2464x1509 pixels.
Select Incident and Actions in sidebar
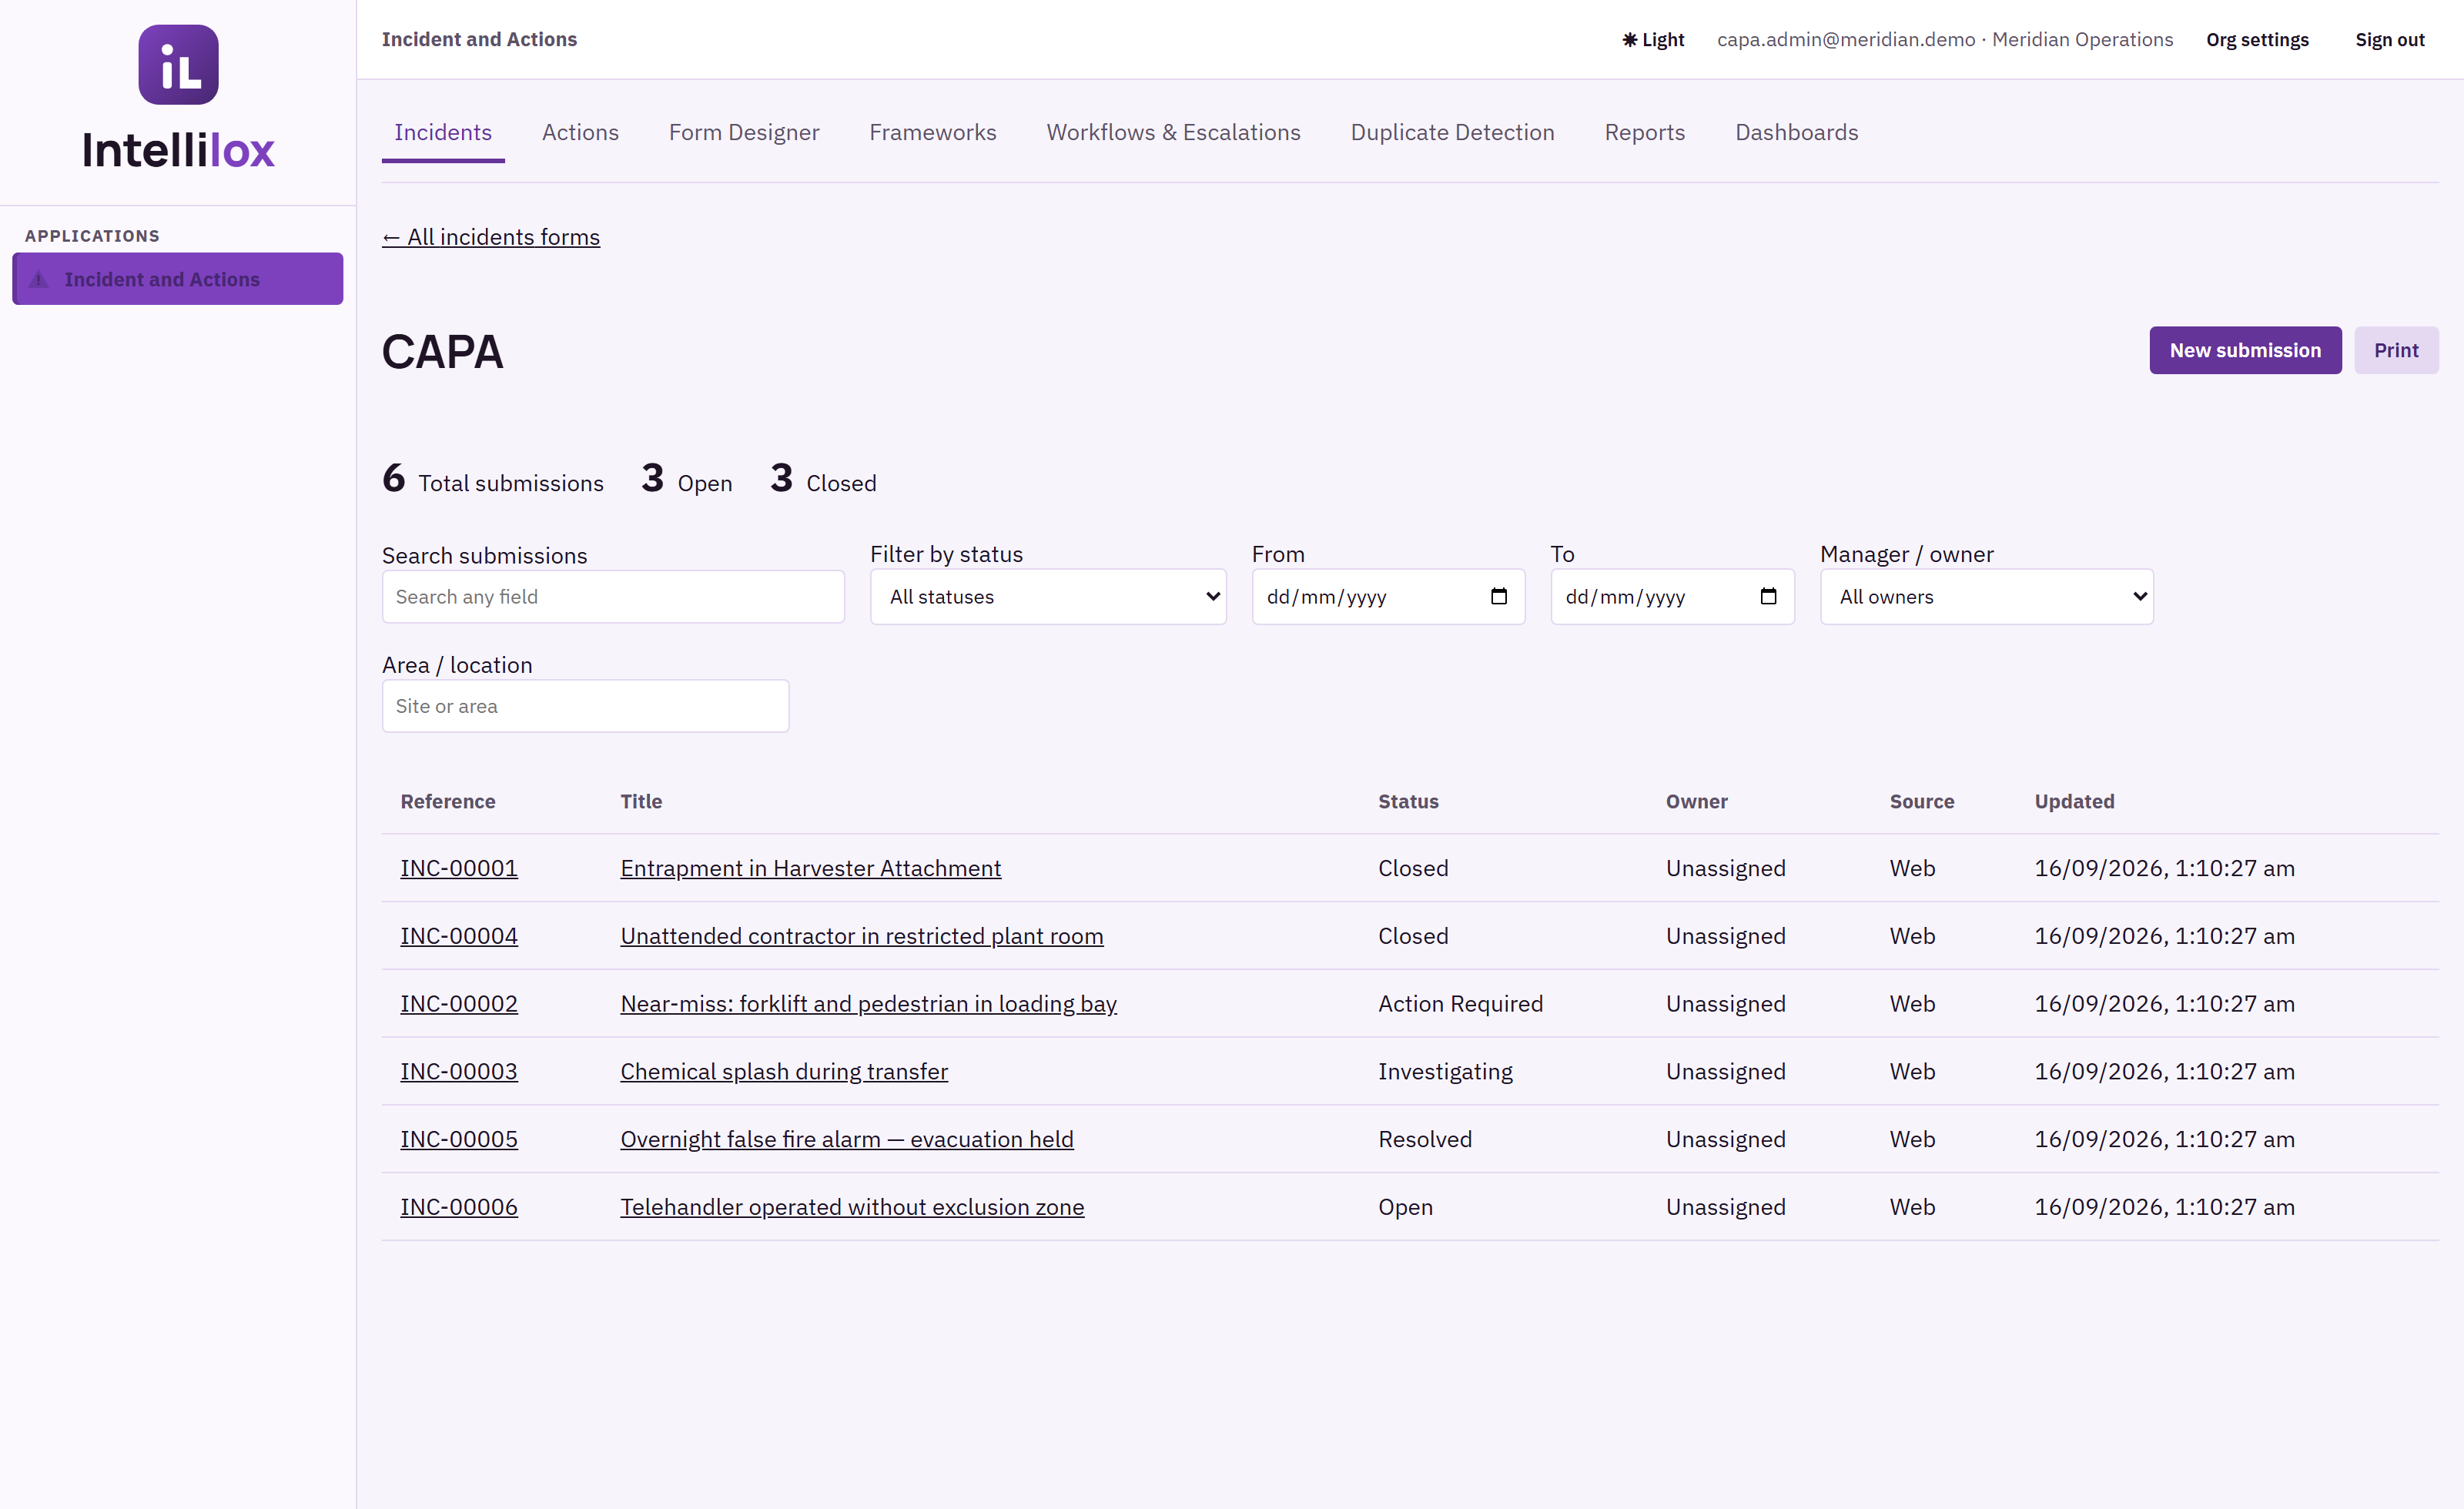coord(178,279)
